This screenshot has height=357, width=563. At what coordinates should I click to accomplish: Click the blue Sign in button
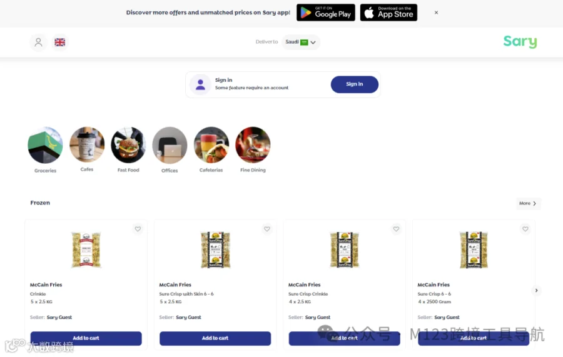[x=355, y=84]
